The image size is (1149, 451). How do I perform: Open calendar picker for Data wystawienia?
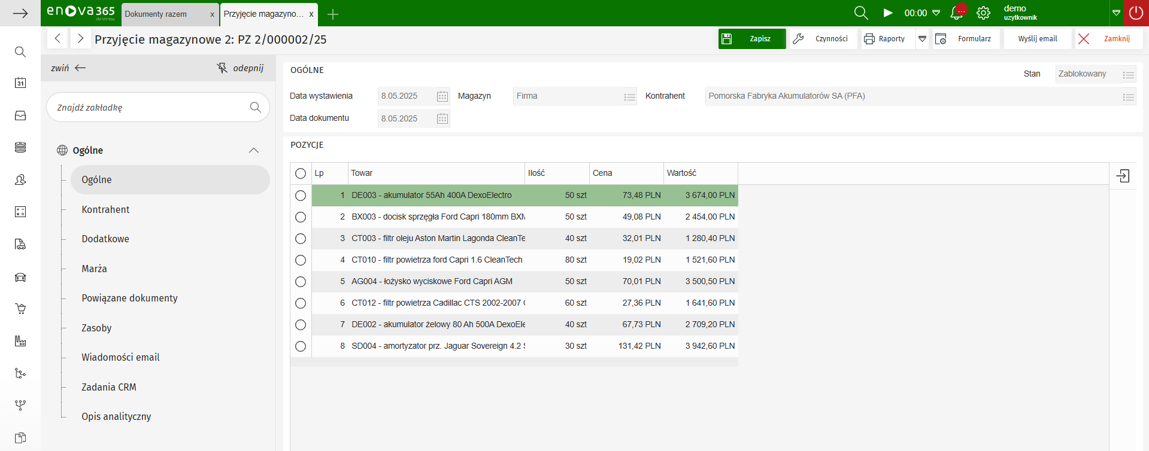point(442,96)
